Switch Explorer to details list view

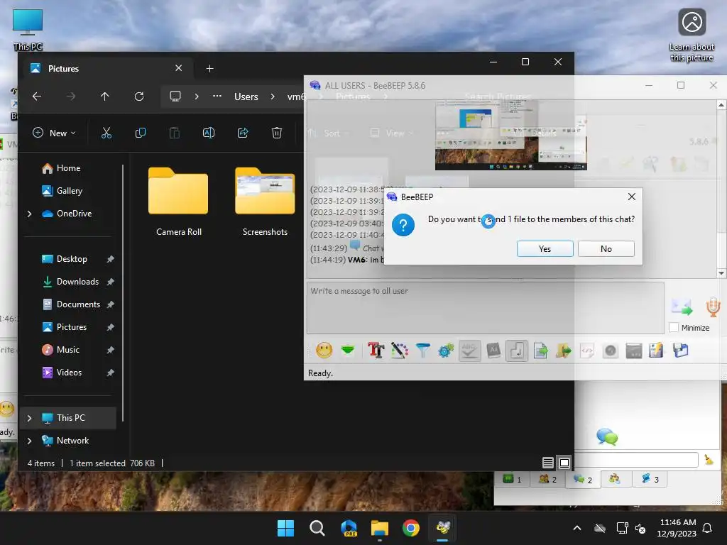tap(547, 463)
